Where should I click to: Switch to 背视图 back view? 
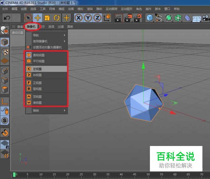point(46,89)
